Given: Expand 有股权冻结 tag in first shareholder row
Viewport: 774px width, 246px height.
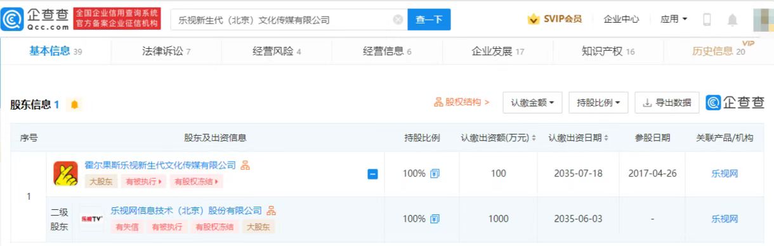Looking at the screenshot, I should point(197,182).
